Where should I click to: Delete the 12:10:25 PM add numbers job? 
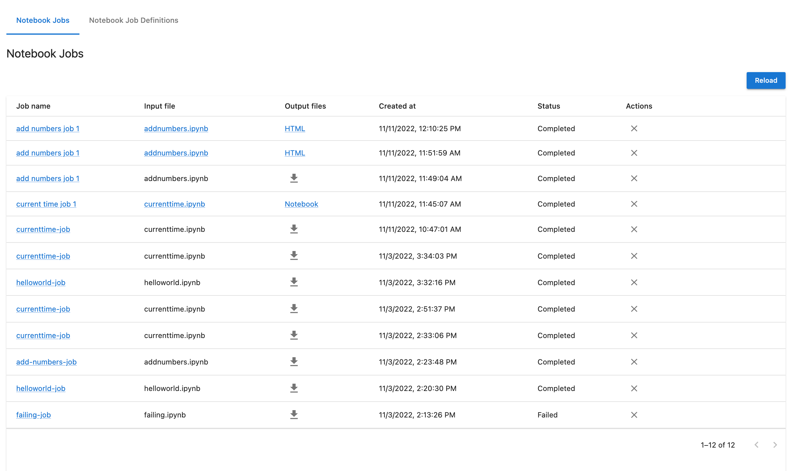click(x=634, y=128)
